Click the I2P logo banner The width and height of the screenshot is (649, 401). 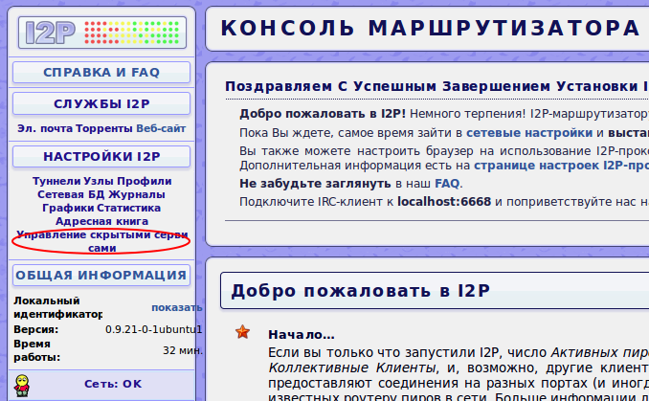[x=102, y=33]
